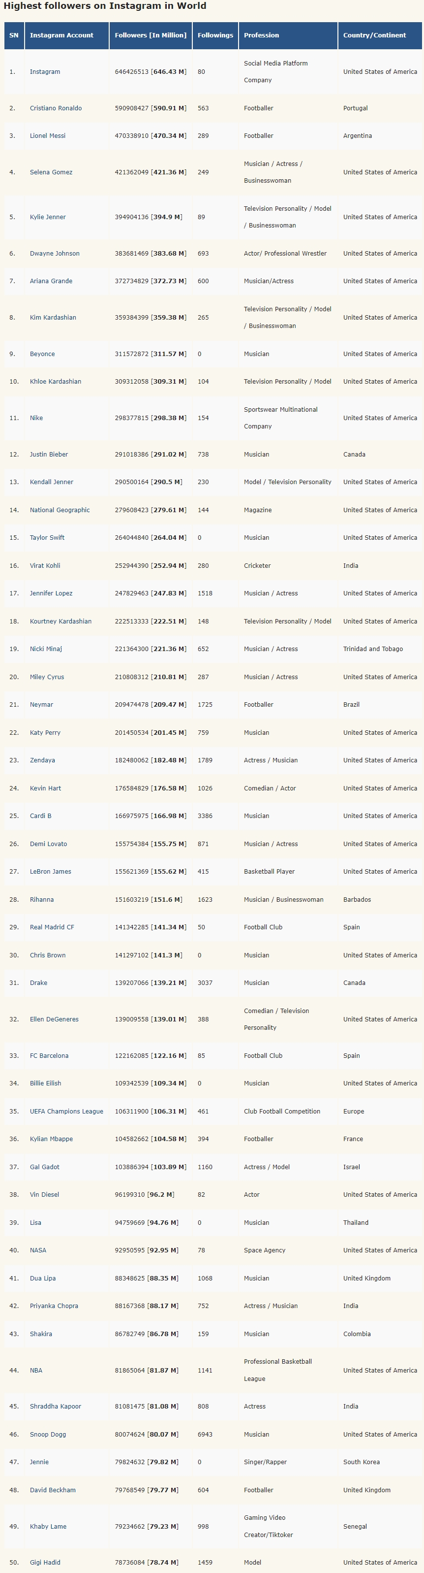This screenshot has width=424, height=1573.
Task: Open the Katy Perry link
Action: pyautogui.click(x=45, y=733)
